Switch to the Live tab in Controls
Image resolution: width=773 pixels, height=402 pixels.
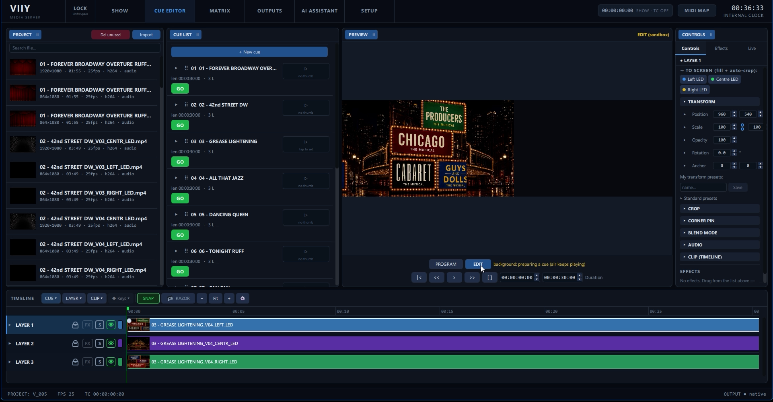pyautogui.click(x=752, y=48)
